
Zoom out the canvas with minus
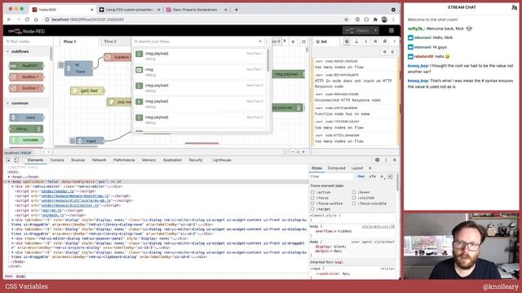pos(293,152)
